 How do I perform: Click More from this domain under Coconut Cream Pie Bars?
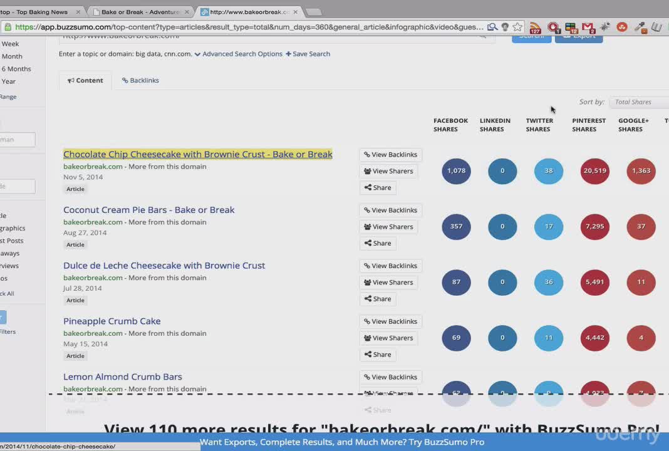click(167, 222)
